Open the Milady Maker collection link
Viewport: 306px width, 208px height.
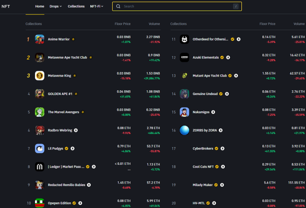203,185
